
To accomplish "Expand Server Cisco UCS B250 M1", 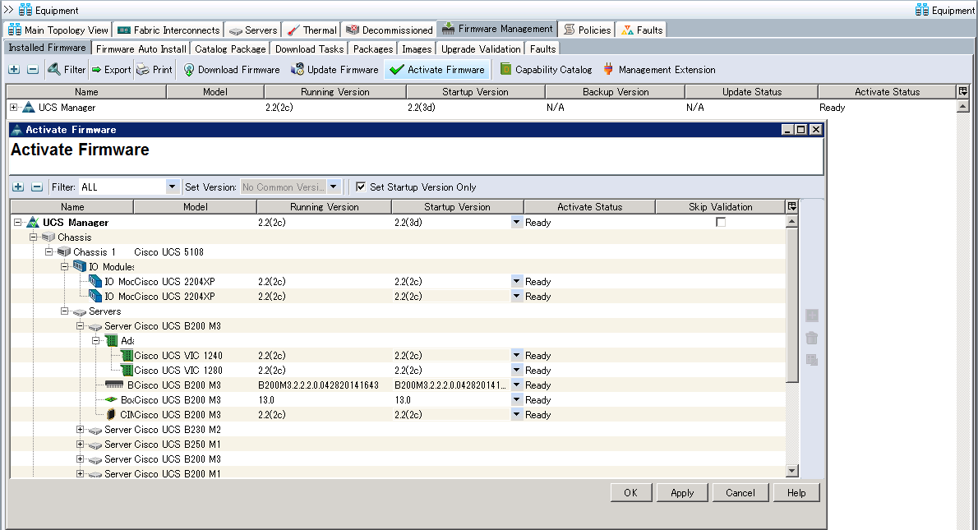I will 80,445.
